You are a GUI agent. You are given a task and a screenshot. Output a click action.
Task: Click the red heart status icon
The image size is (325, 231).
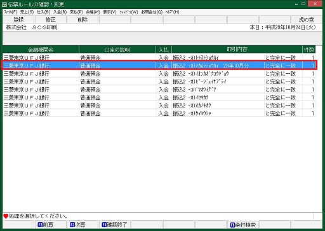click(x=6, y=216)
